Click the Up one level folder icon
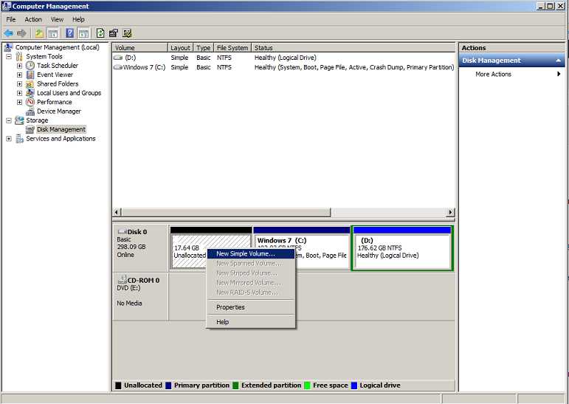The height and width of the screenshot is (404, 569). pos(39,33)
